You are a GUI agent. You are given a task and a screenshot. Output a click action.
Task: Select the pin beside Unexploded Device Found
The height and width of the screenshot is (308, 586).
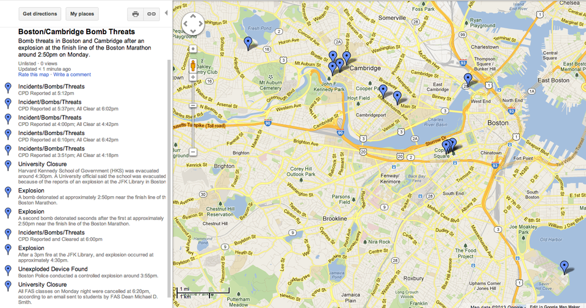[8, 271]
